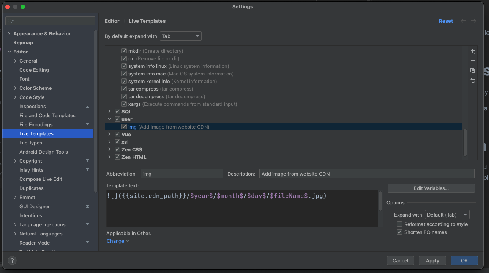Open the Code Editing settings page
Viewport: 489px width, 273px height.
tap(34, 70)
